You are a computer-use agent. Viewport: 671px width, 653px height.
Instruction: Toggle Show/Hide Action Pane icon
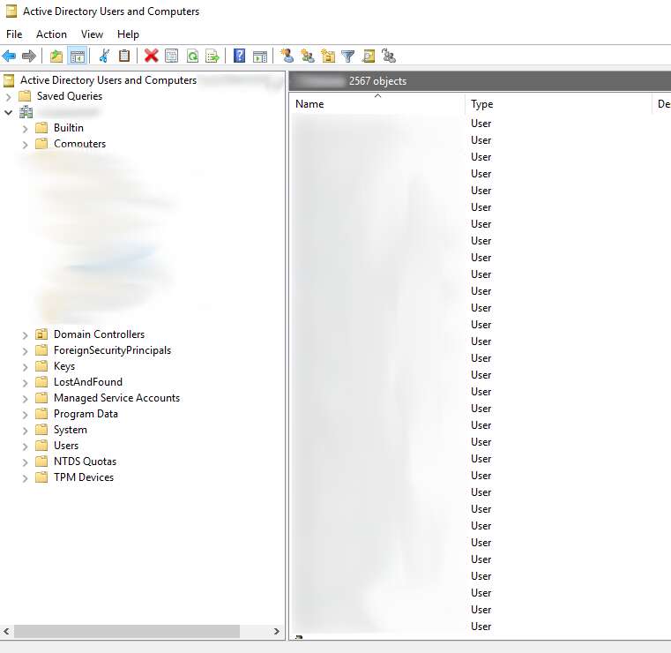pyautogui.click(x=260, y=56)
